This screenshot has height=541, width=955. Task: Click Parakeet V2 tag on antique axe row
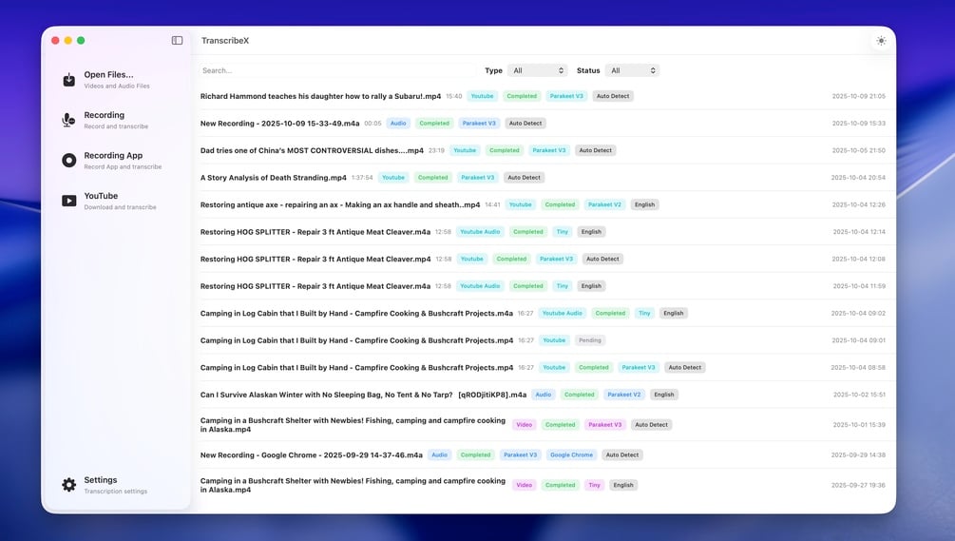(604, 204)
